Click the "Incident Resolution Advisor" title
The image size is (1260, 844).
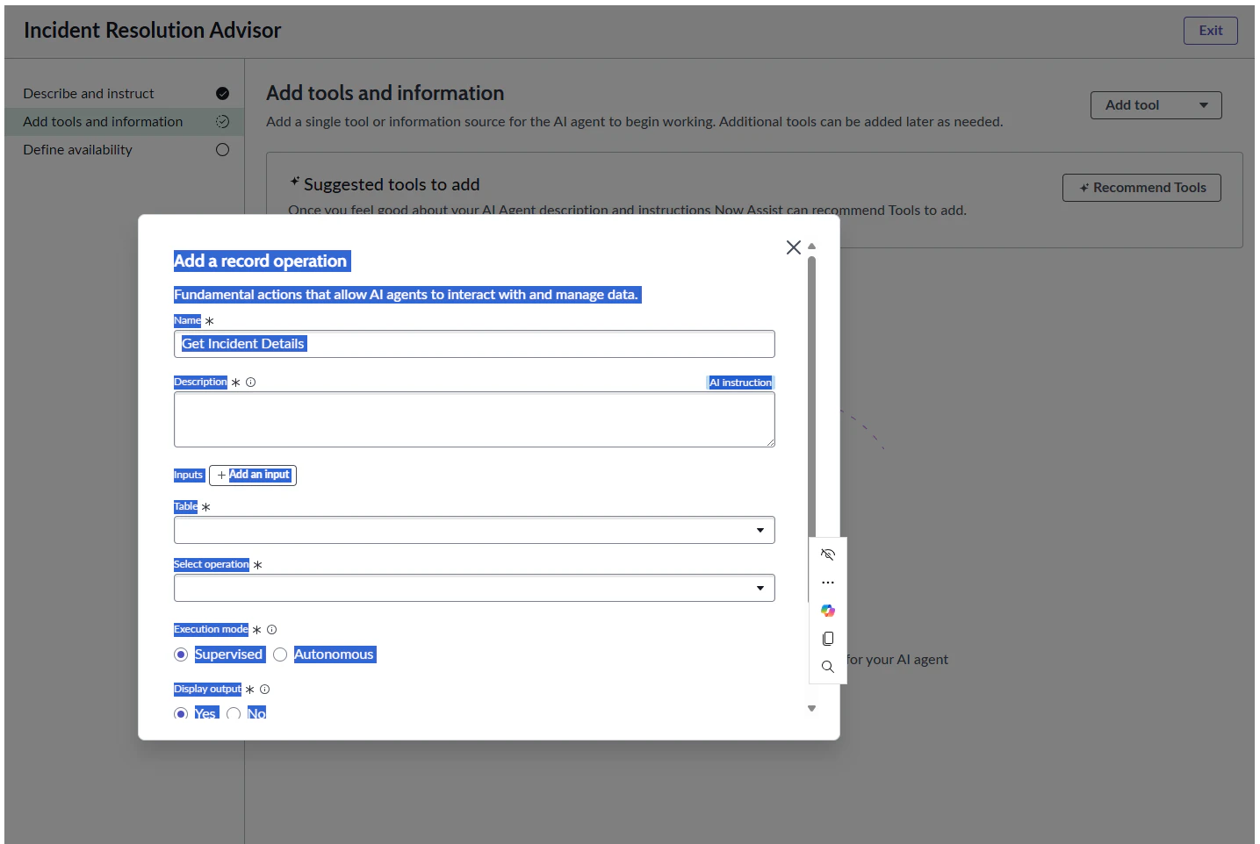point(153,31)
